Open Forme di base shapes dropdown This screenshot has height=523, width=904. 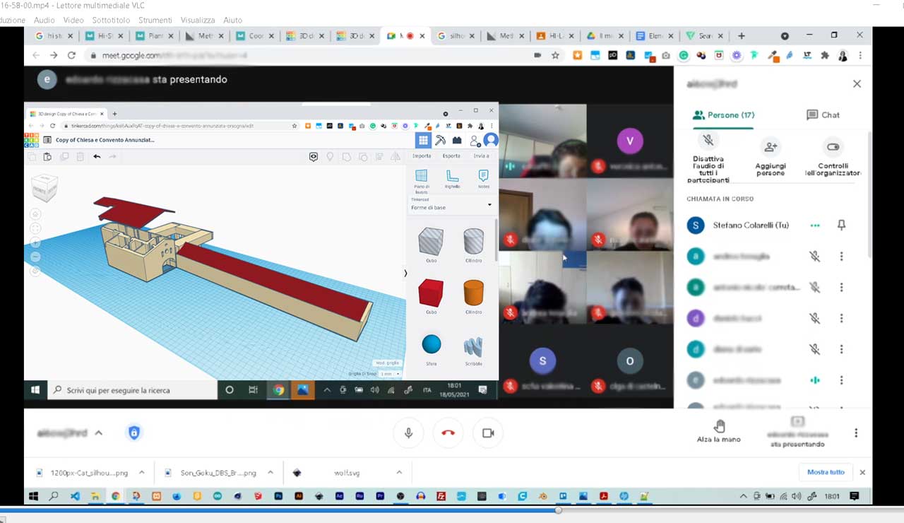(451, 205)
